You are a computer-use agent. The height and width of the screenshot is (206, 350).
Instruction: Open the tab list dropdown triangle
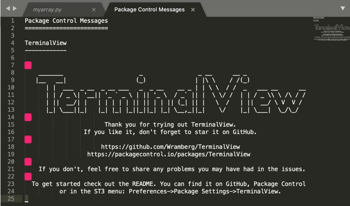(343, 9)
